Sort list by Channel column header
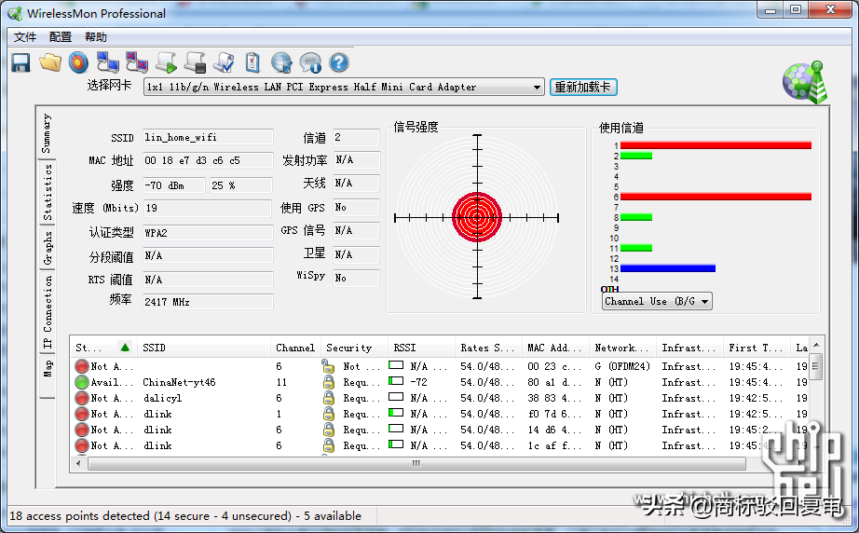The width and height of the screenshot is (859, 533). pyautogui.click(x=295, y=348)
